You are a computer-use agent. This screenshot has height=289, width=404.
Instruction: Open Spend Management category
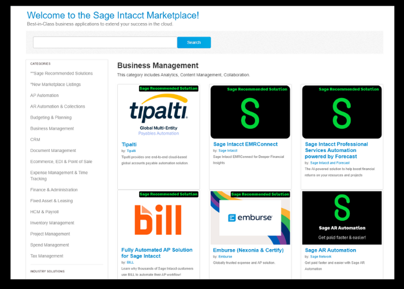tap(50, 245)
